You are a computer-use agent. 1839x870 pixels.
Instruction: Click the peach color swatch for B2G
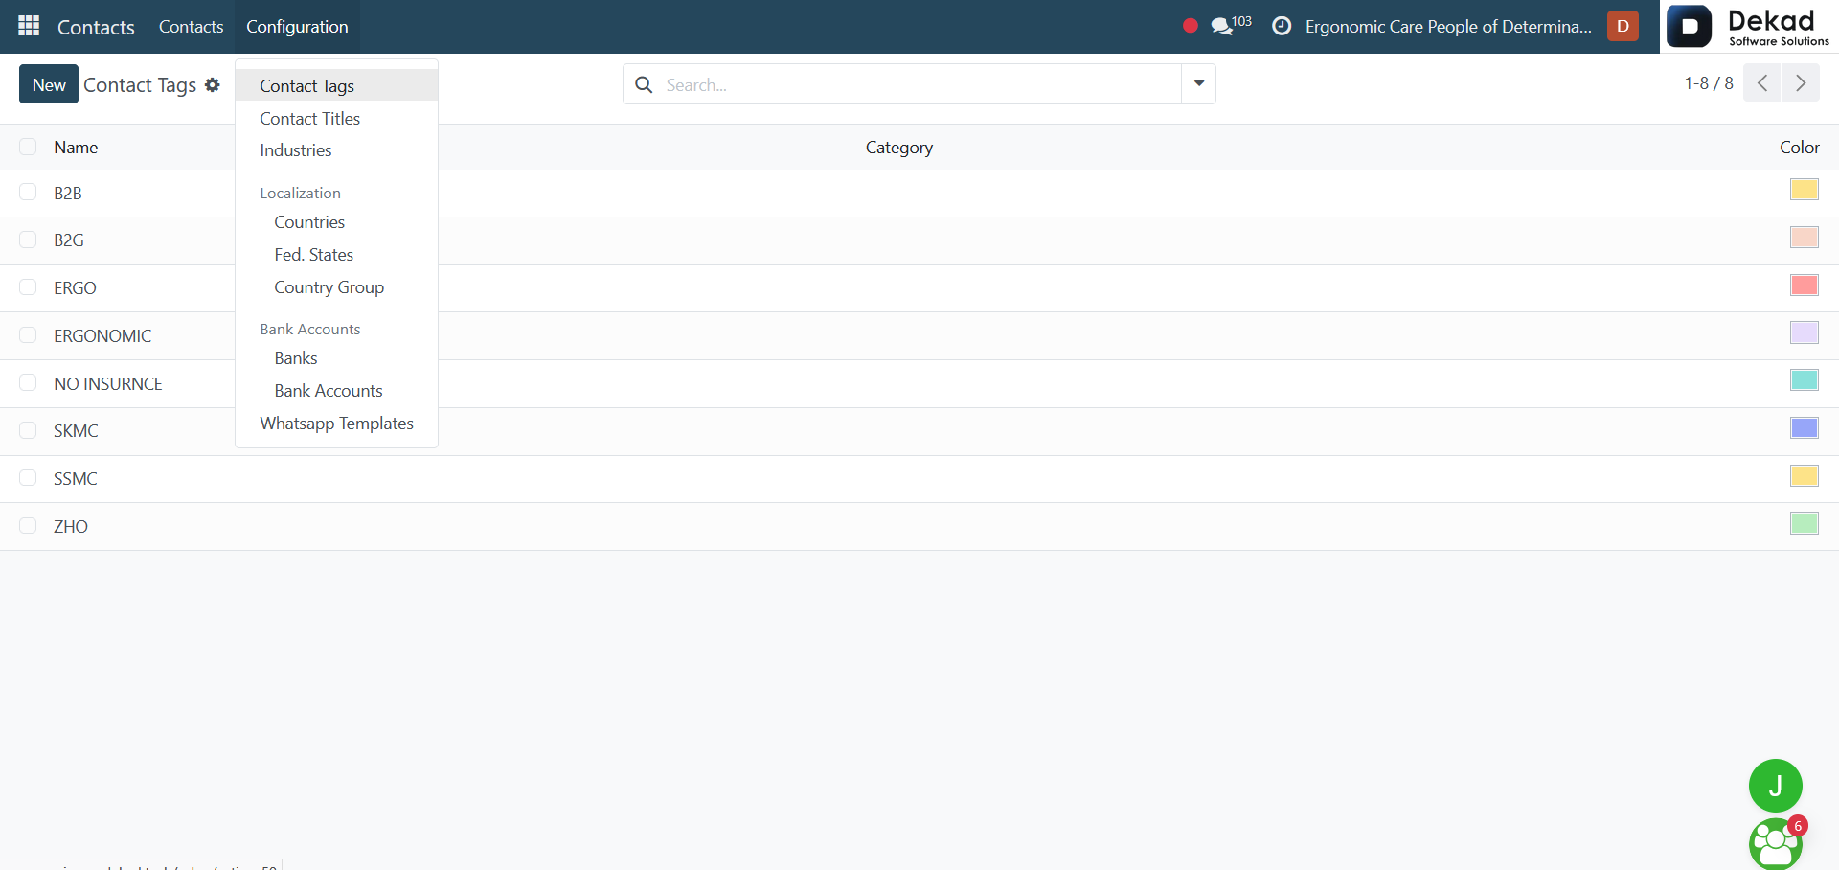point(1805,238)
